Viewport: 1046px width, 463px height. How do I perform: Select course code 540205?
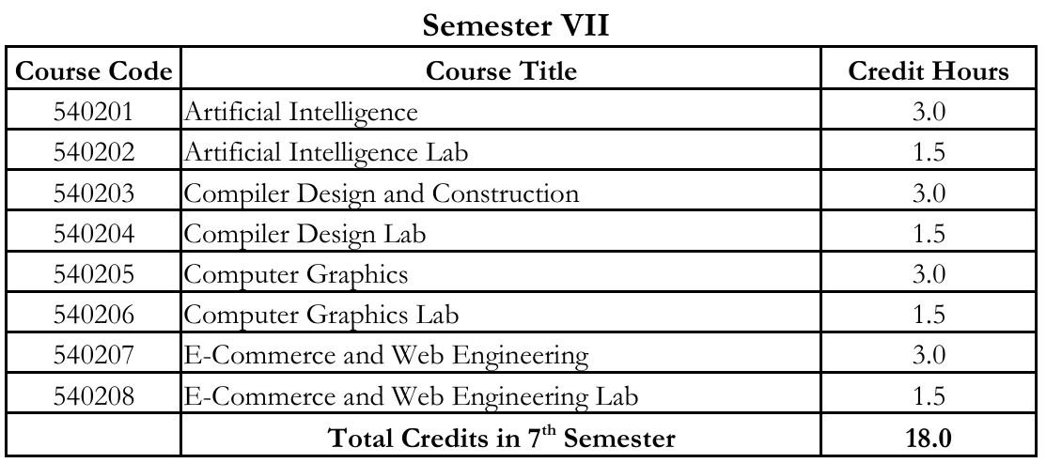pos(89,276)
